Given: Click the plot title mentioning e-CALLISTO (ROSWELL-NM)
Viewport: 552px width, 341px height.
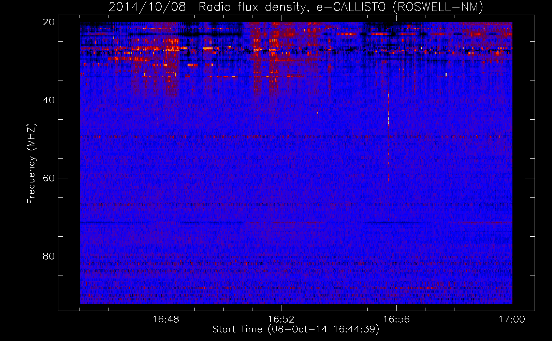Looking at the screenshot, I should (296, 7).
